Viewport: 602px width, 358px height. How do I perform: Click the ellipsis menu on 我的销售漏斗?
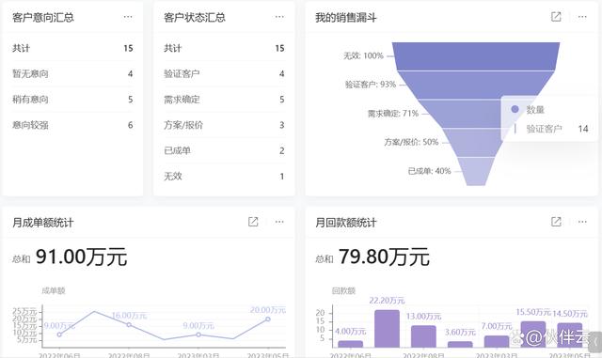(582, 17)
